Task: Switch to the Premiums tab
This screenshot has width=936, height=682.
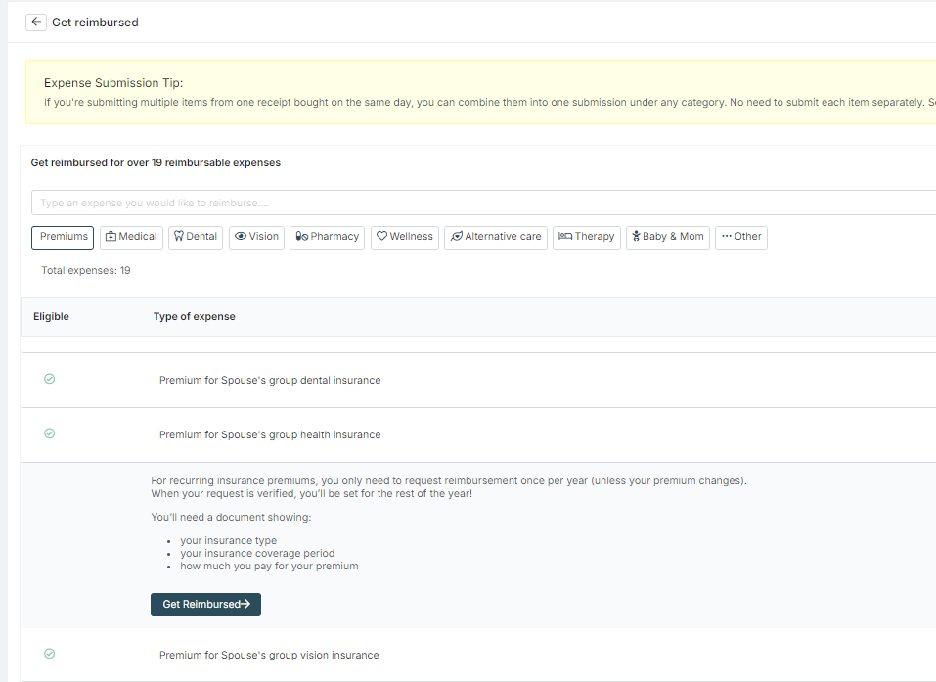Action: point(62,237)
